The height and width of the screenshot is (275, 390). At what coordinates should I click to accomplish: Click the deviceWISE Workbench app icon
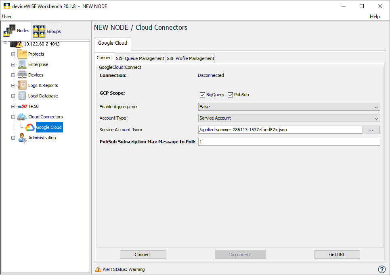pyautogui.click(x=7, y=6)
